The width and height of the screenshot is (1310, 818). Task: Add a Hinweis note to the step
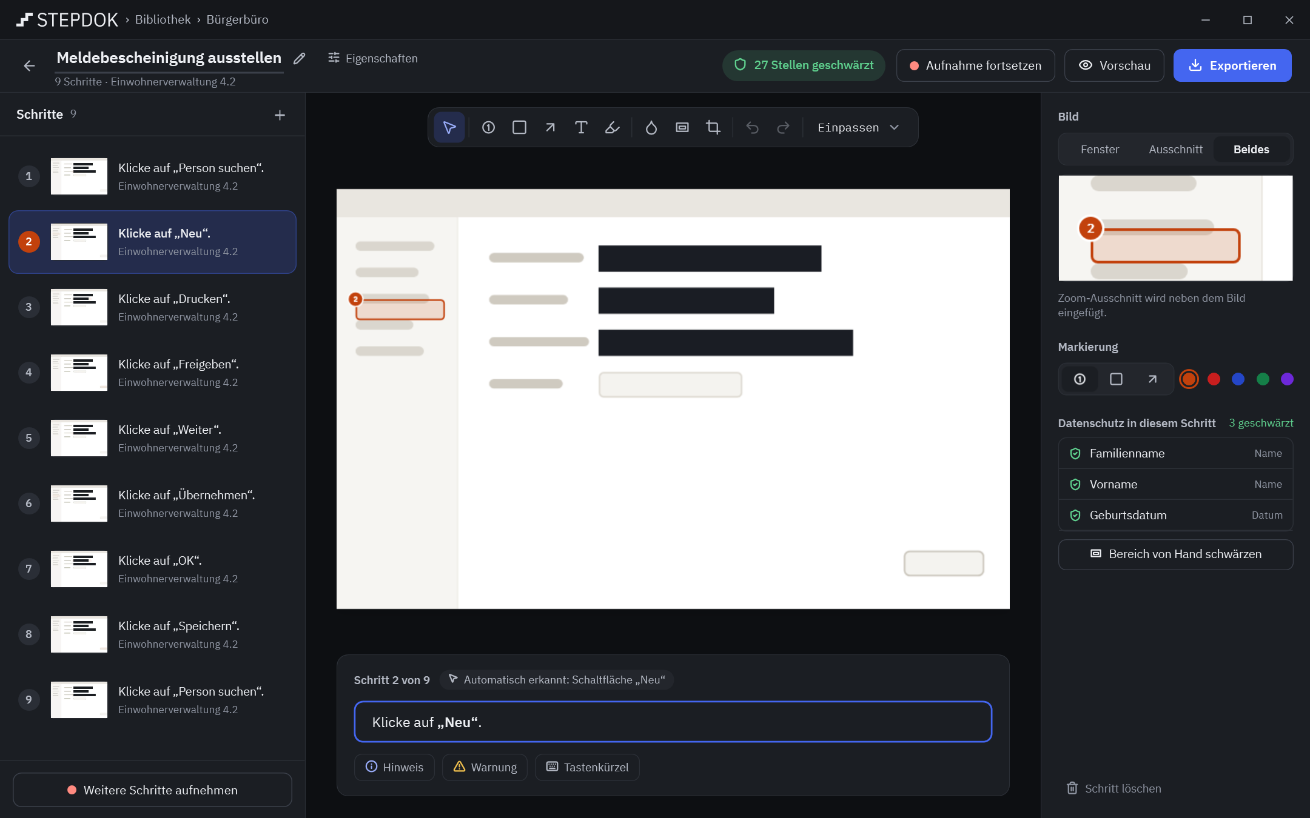pos(394,767)
